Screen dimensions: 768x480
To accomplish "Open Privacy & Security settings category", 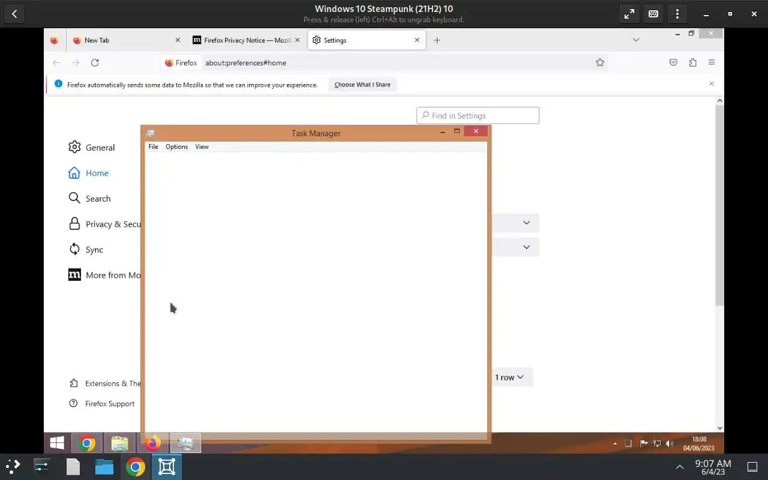I will click(105, 224).
